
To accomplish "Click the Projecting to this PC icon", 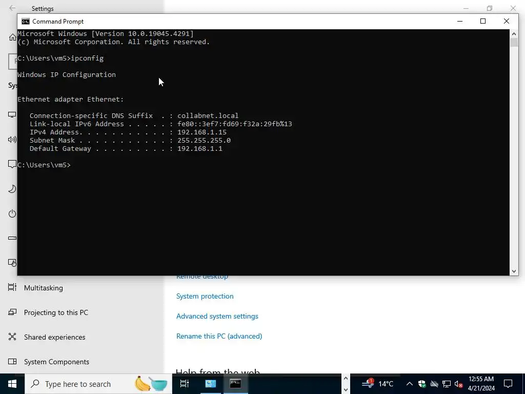I will click(12, 312).
